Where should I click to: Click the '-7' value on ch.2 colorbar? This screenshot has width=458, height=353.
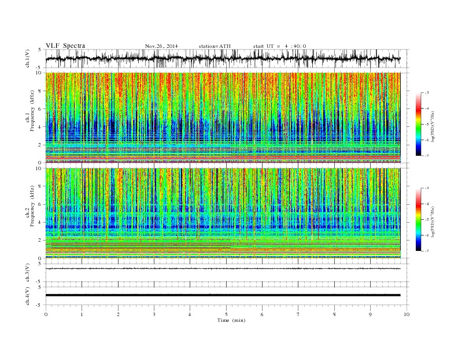pyautogui.click(x=427, y=251)
